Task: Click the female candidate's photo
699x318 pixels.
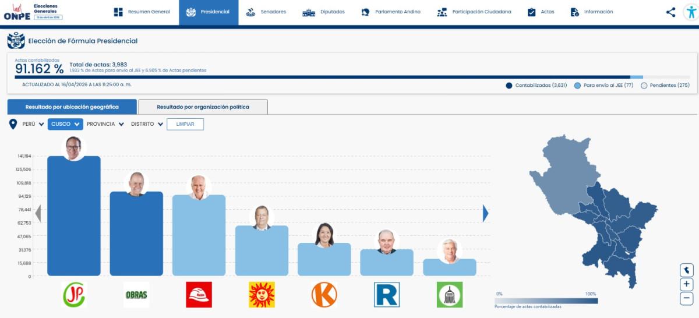Action: (324, 235)
